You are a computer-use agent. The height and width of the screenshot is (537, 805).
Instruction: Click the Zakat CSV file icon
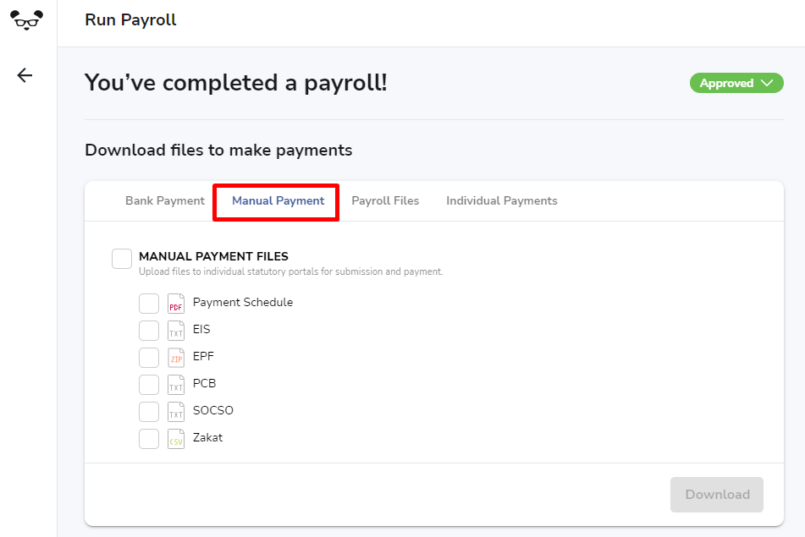(x=175, y=439)
